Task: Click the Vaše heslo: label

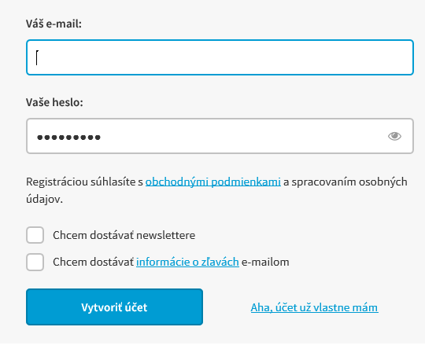Action: pyautogui.click(x=54, y=102)
